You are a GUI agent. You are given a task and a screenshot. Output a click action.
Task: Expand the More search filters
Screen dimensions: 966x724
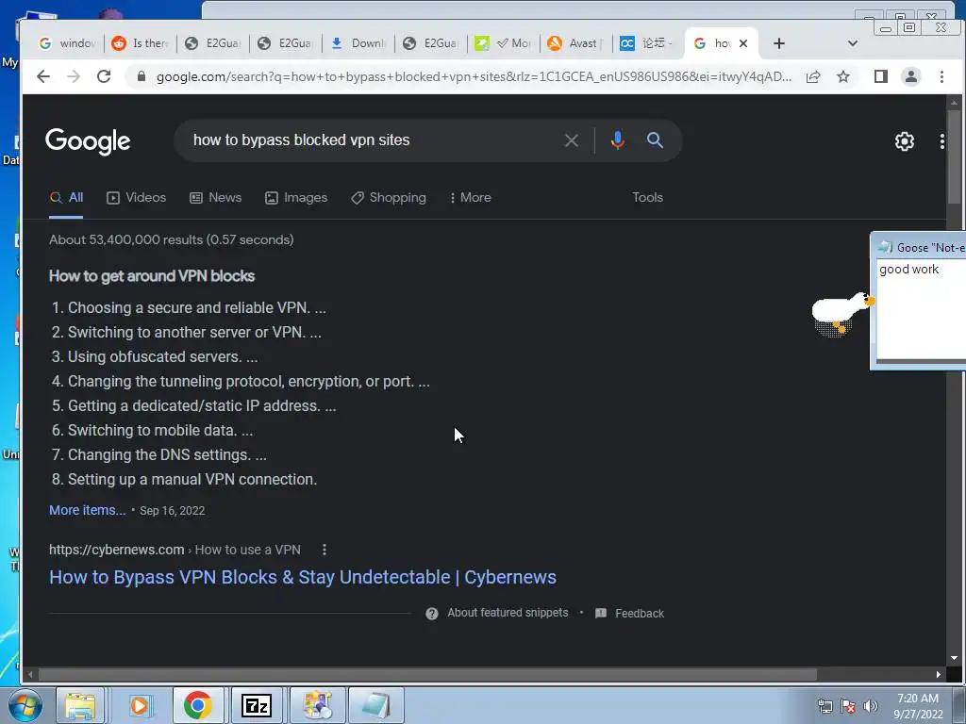470,198
